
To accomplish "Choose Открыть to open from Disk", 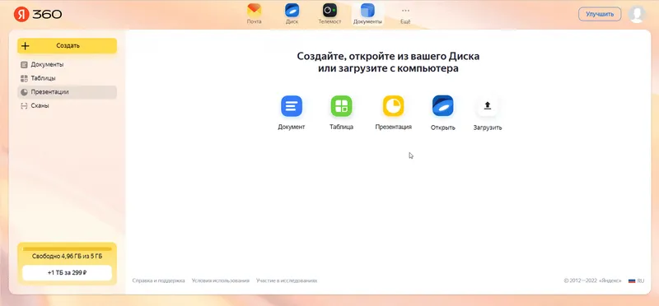I will (443, 106).
